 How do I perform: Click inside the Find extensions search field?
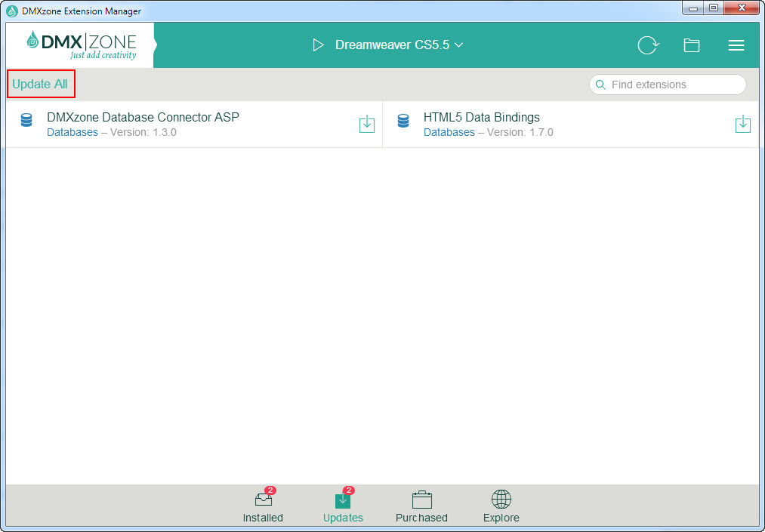(x=668, y=85)
